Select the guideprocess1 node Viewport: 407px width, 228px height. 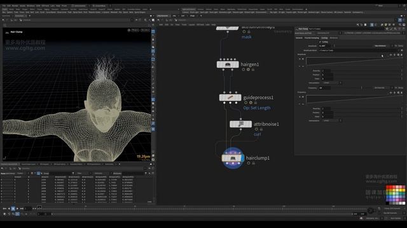click(x=230, y=98)
